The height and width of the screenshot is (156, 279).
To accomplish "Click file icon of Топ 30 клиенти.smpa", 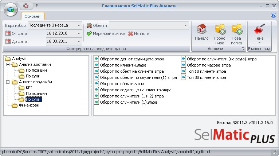I will coord(184,77).
